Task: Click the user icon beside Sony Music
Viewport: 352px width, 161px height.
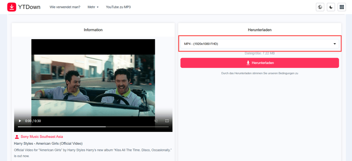Action: click(x=17, y=136)
